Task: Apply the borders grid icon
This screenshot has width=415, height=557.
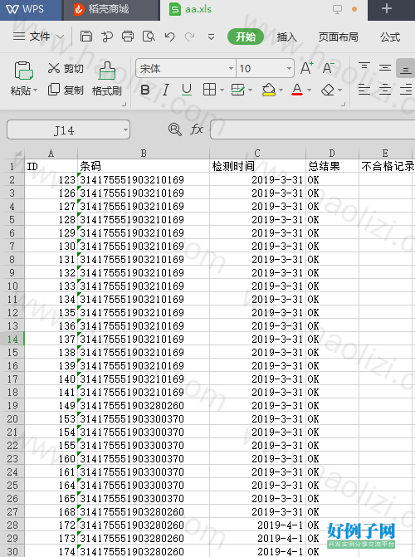Action: [210, 90]
